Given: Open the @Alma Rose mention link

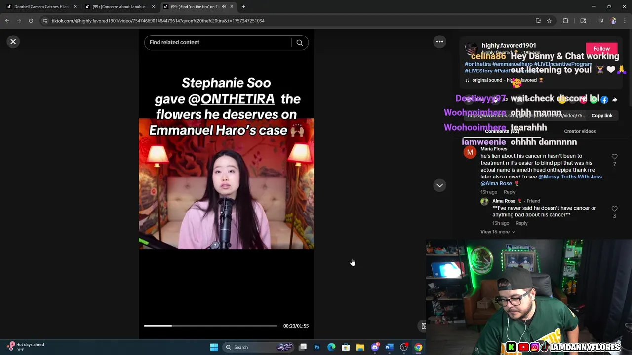Looking at the screenshot, I should (496, 184).
